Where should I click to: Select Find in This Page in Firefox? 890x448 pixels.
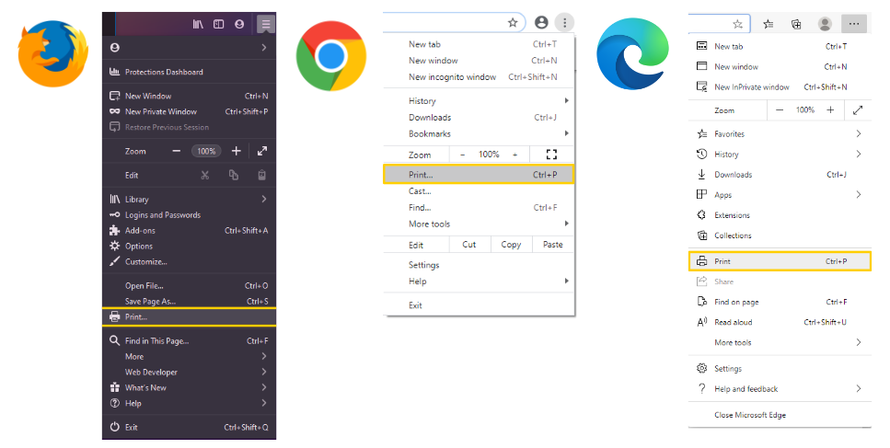[189, 340]
